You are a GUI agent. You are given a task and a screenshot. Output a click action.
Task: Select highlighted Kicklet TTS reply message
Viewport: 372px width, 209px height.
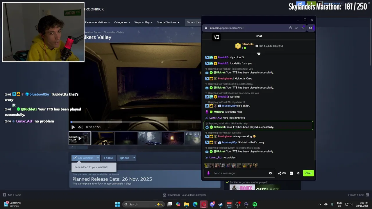pos(258,125)
